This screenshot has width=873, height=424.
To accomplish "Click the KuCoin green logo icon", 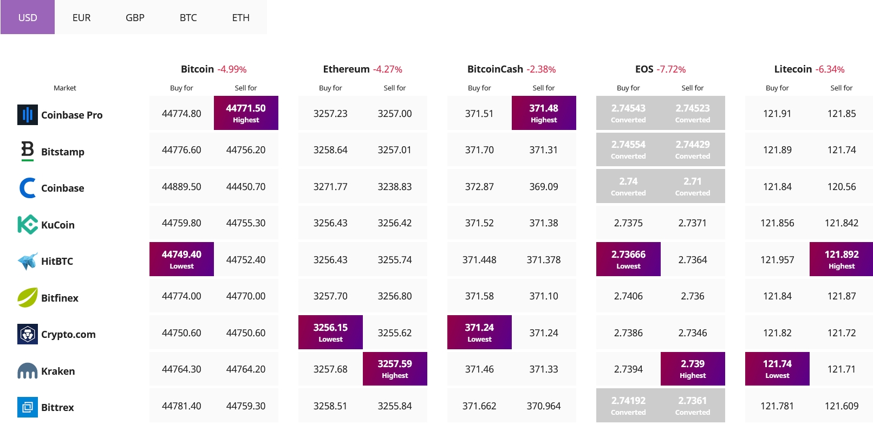I will pos(28,224).
